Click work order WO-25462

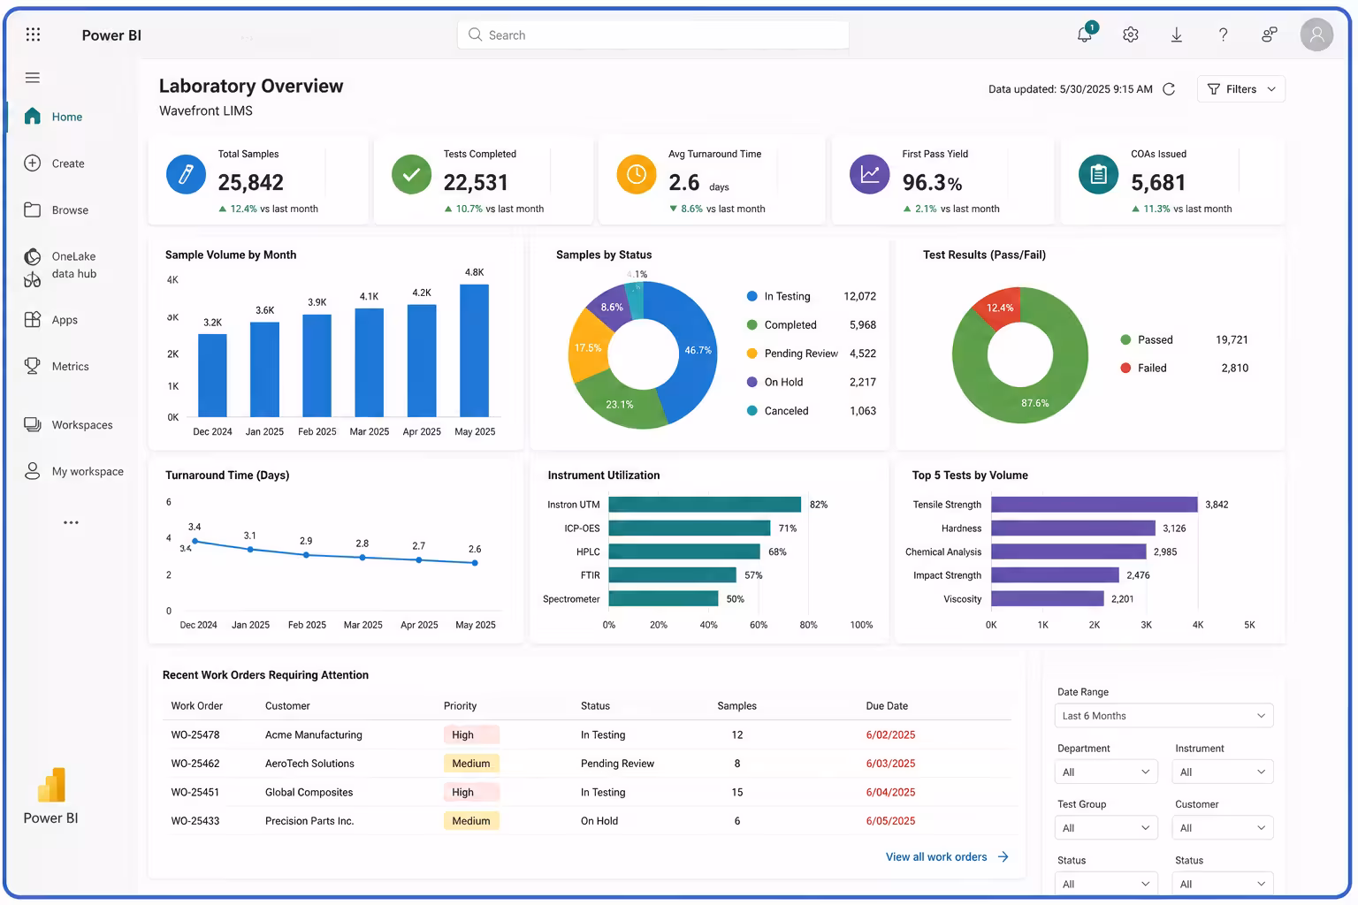point(195,764)
